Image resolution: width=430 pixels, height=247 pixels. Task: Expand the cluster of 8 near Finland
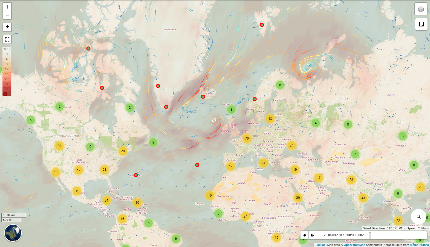(x=280, y=85)
